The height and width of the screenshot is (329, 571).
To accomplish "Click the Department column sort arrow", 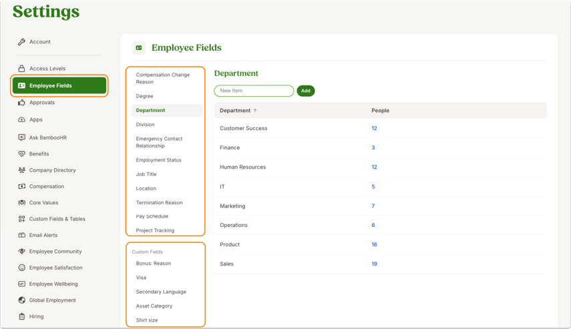I will pyautogui.click(x=255, y=111).
